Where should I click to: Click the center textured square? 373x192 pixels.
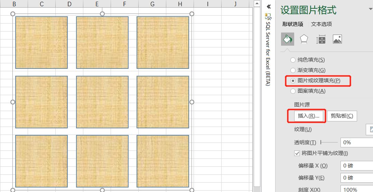(102, 102)
